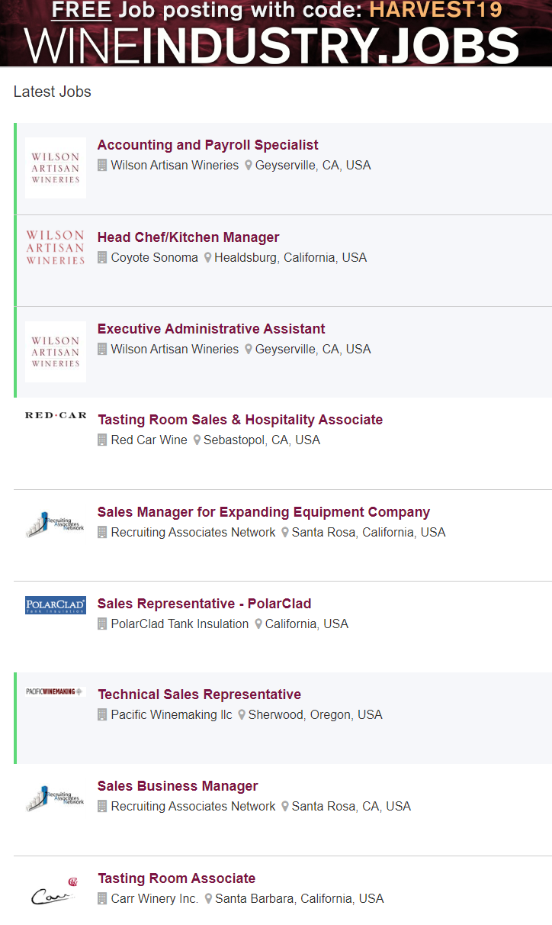
Task: Open Head Chef/Kitchen Manager listing
Action: [188, 237]
